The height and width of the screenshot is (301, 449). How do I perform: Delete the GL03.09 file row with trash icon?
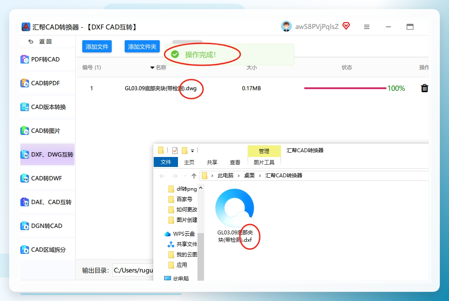click(x=424, y=88)
